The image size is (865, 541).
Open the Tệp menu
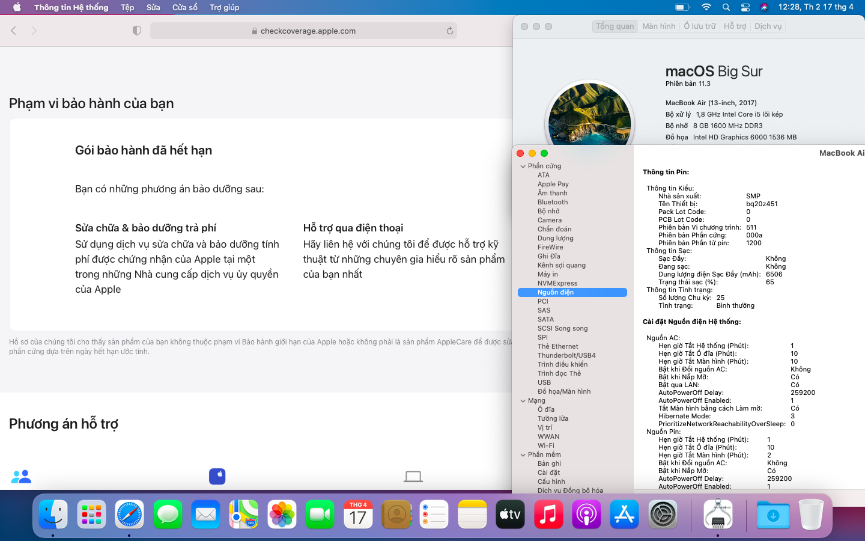point(127,7)
